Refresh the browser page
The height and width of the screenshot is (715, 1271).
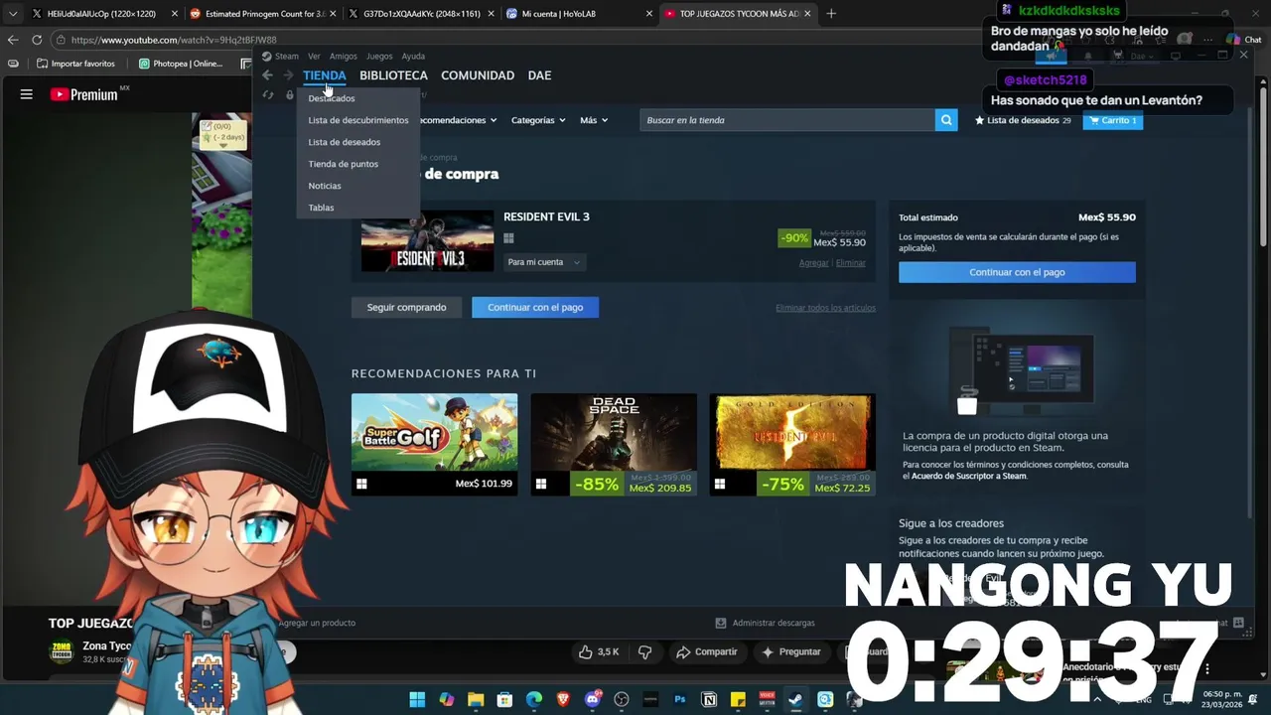37,40
